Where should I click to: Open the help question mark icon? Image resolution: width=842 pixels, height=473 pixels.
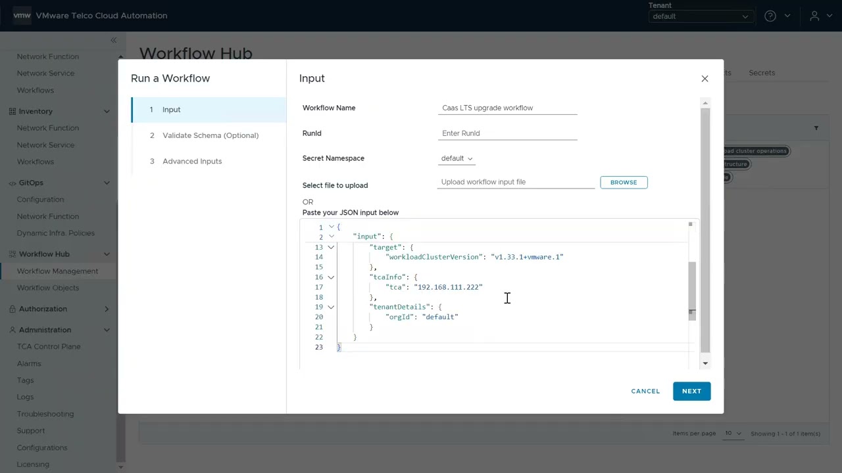tap(770, 16)
